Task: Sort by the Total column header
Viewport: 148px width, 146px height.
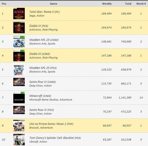Action: click(x=128, y=4)
